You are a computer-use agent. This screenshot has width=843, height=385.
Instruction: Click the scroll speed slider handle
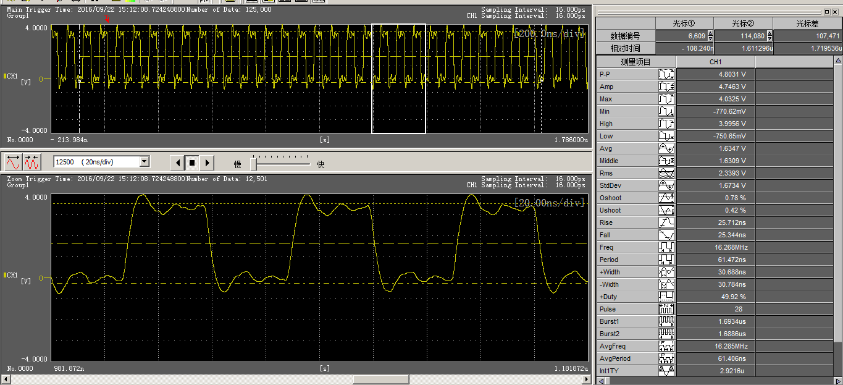tap(253, 163)
